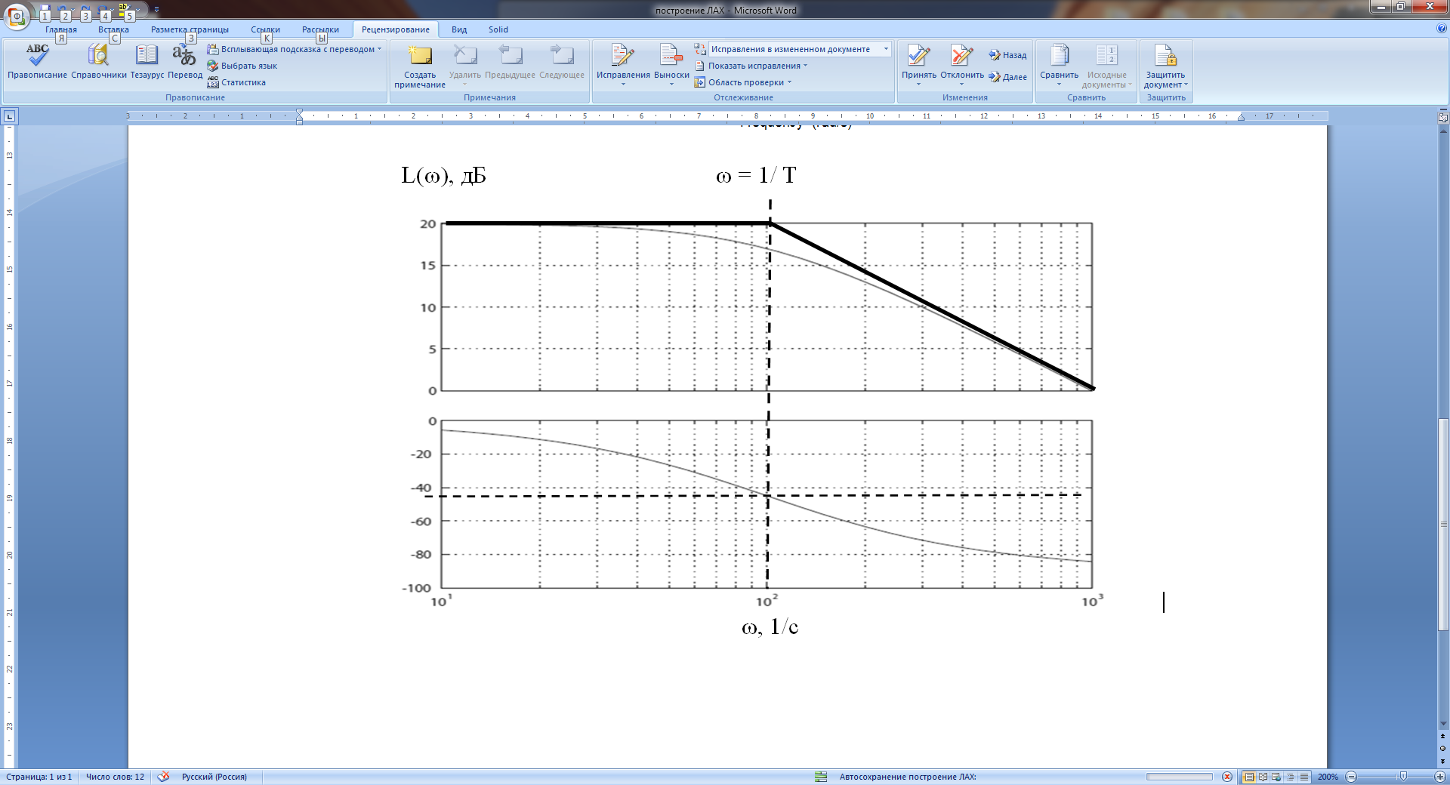Click the Previous page double-arrow button

(x=1443, y=736)
